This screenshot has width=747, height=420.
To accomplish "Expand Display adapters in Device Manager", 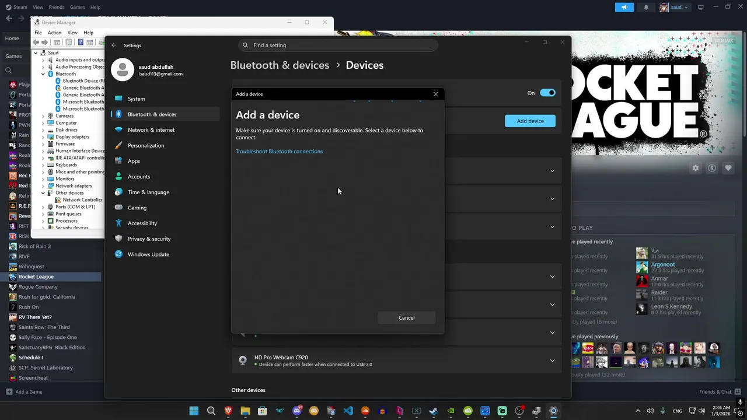I will (43, 137).
